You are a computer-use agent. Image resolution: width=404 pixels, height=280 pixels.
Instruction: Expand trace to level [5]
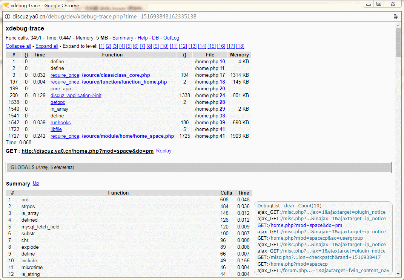pos(129,46)
